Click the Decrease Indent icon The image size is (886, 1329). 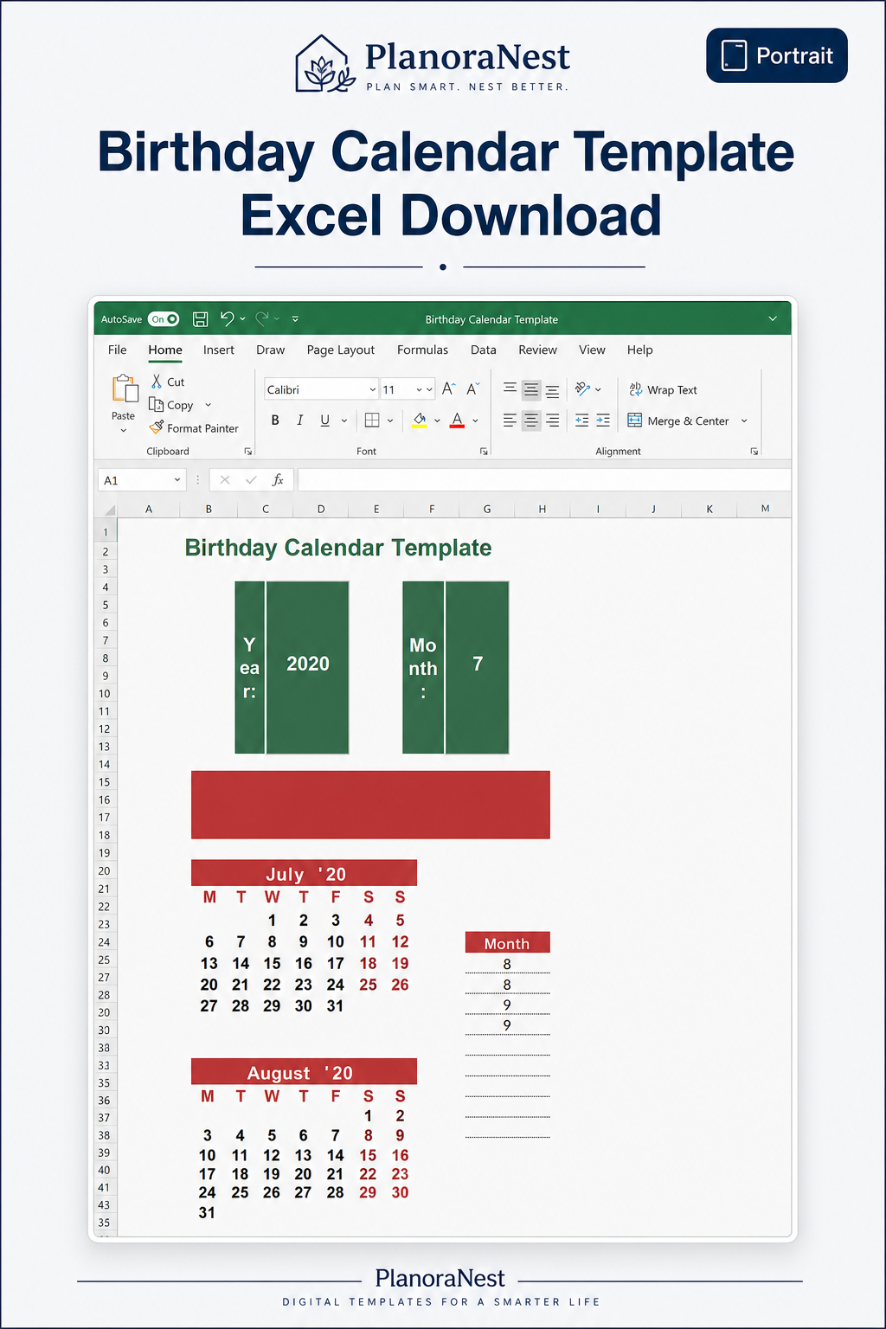(582, 421)
